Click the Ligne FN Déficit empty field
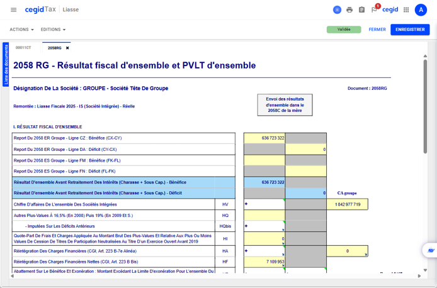This screenshot has height=288, width=437. (x=306, y=171)
